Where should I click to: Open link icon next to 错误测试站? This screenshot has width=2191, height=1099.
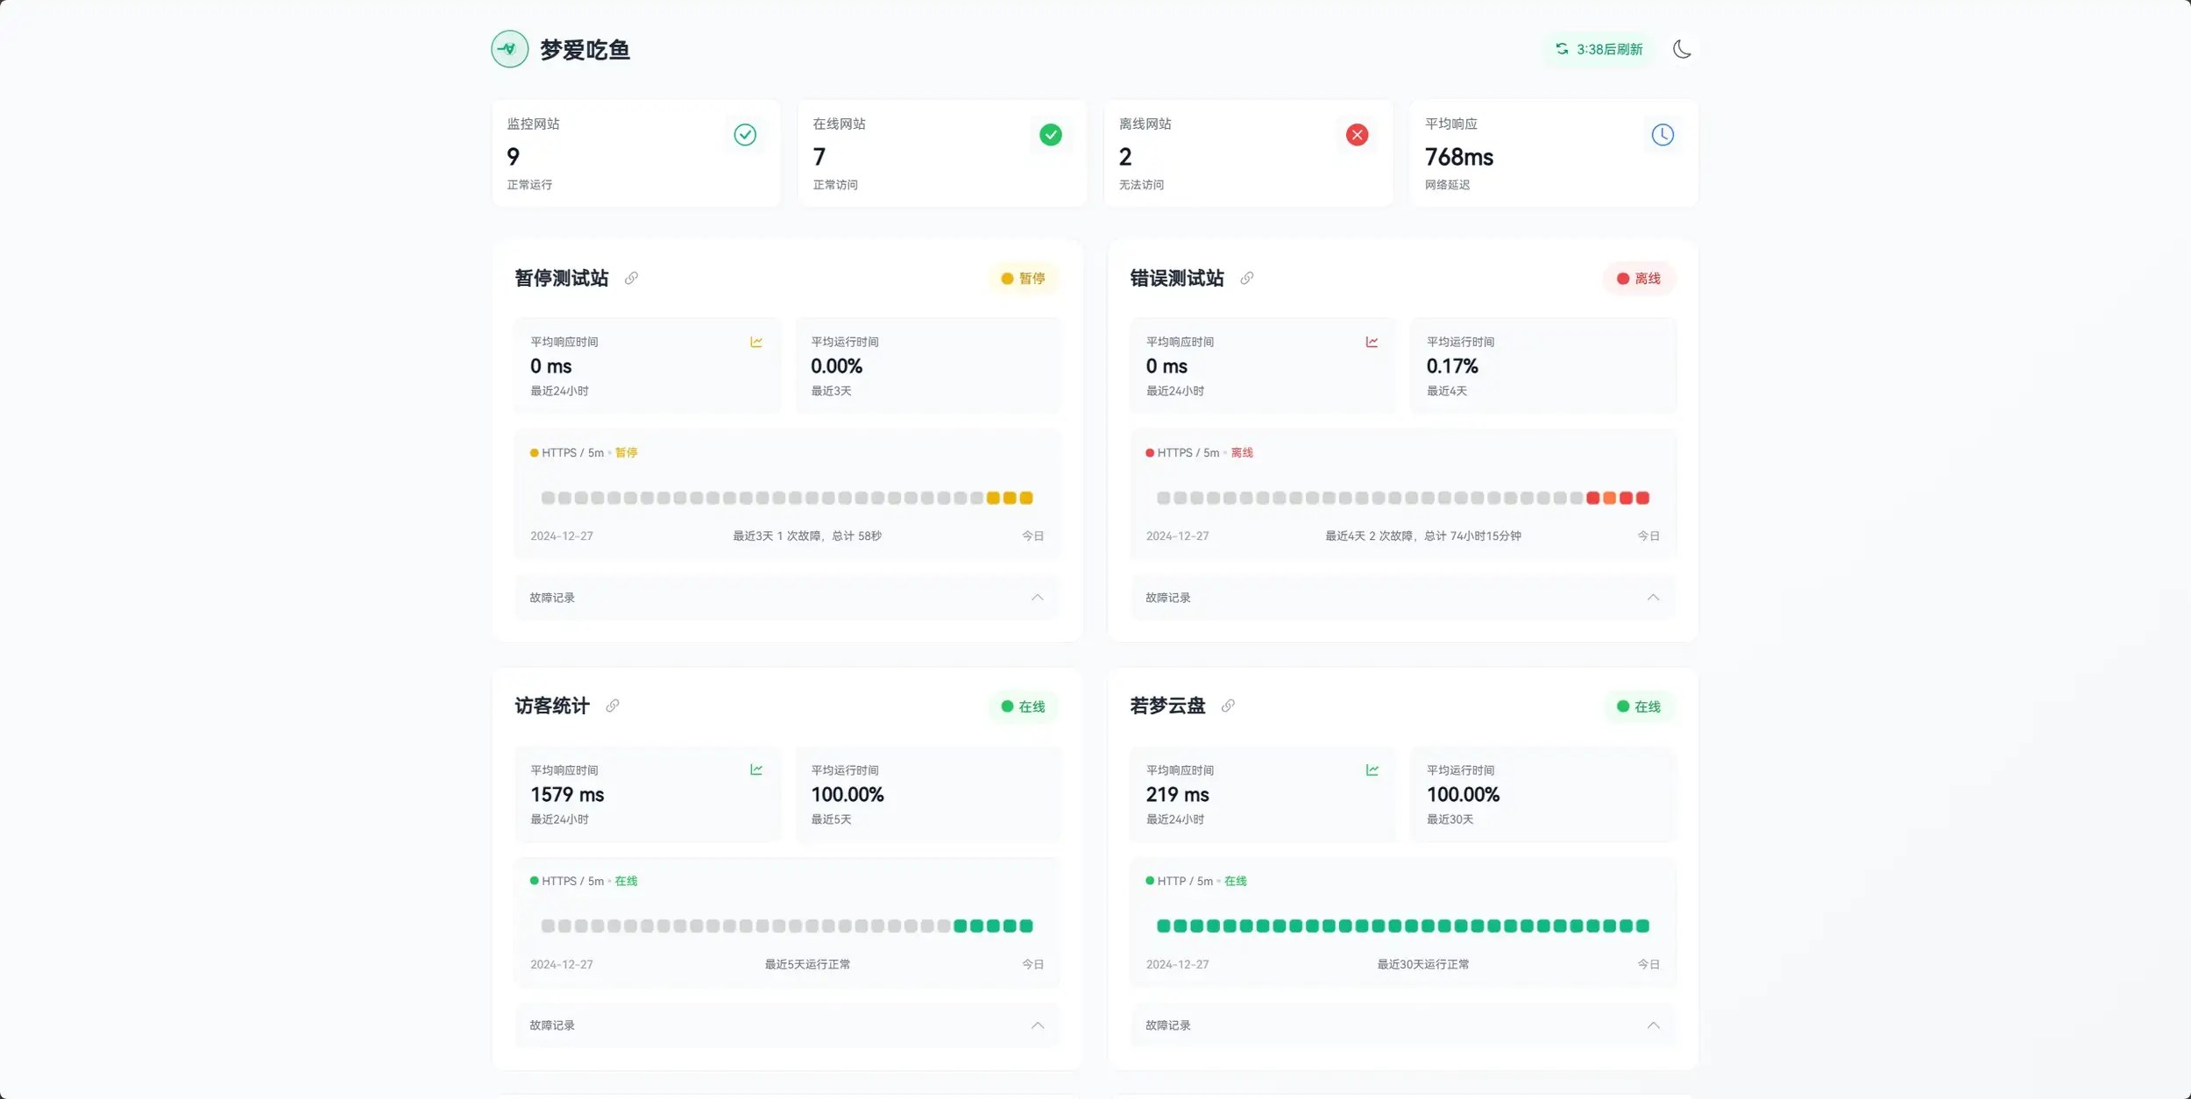[1246, 278]
